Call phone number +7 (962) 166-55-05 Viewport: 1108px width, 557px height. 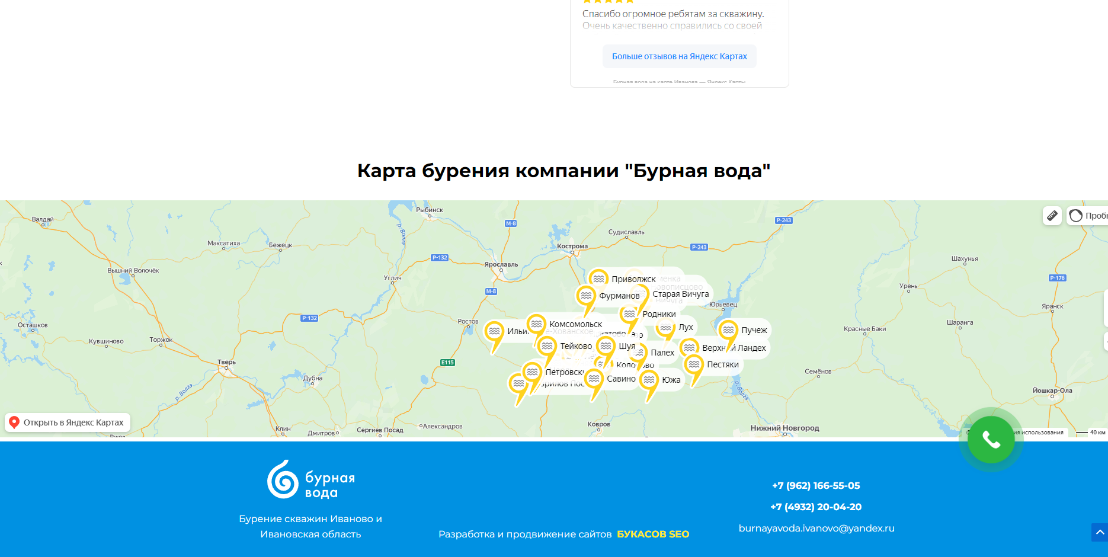pos(816,485)
